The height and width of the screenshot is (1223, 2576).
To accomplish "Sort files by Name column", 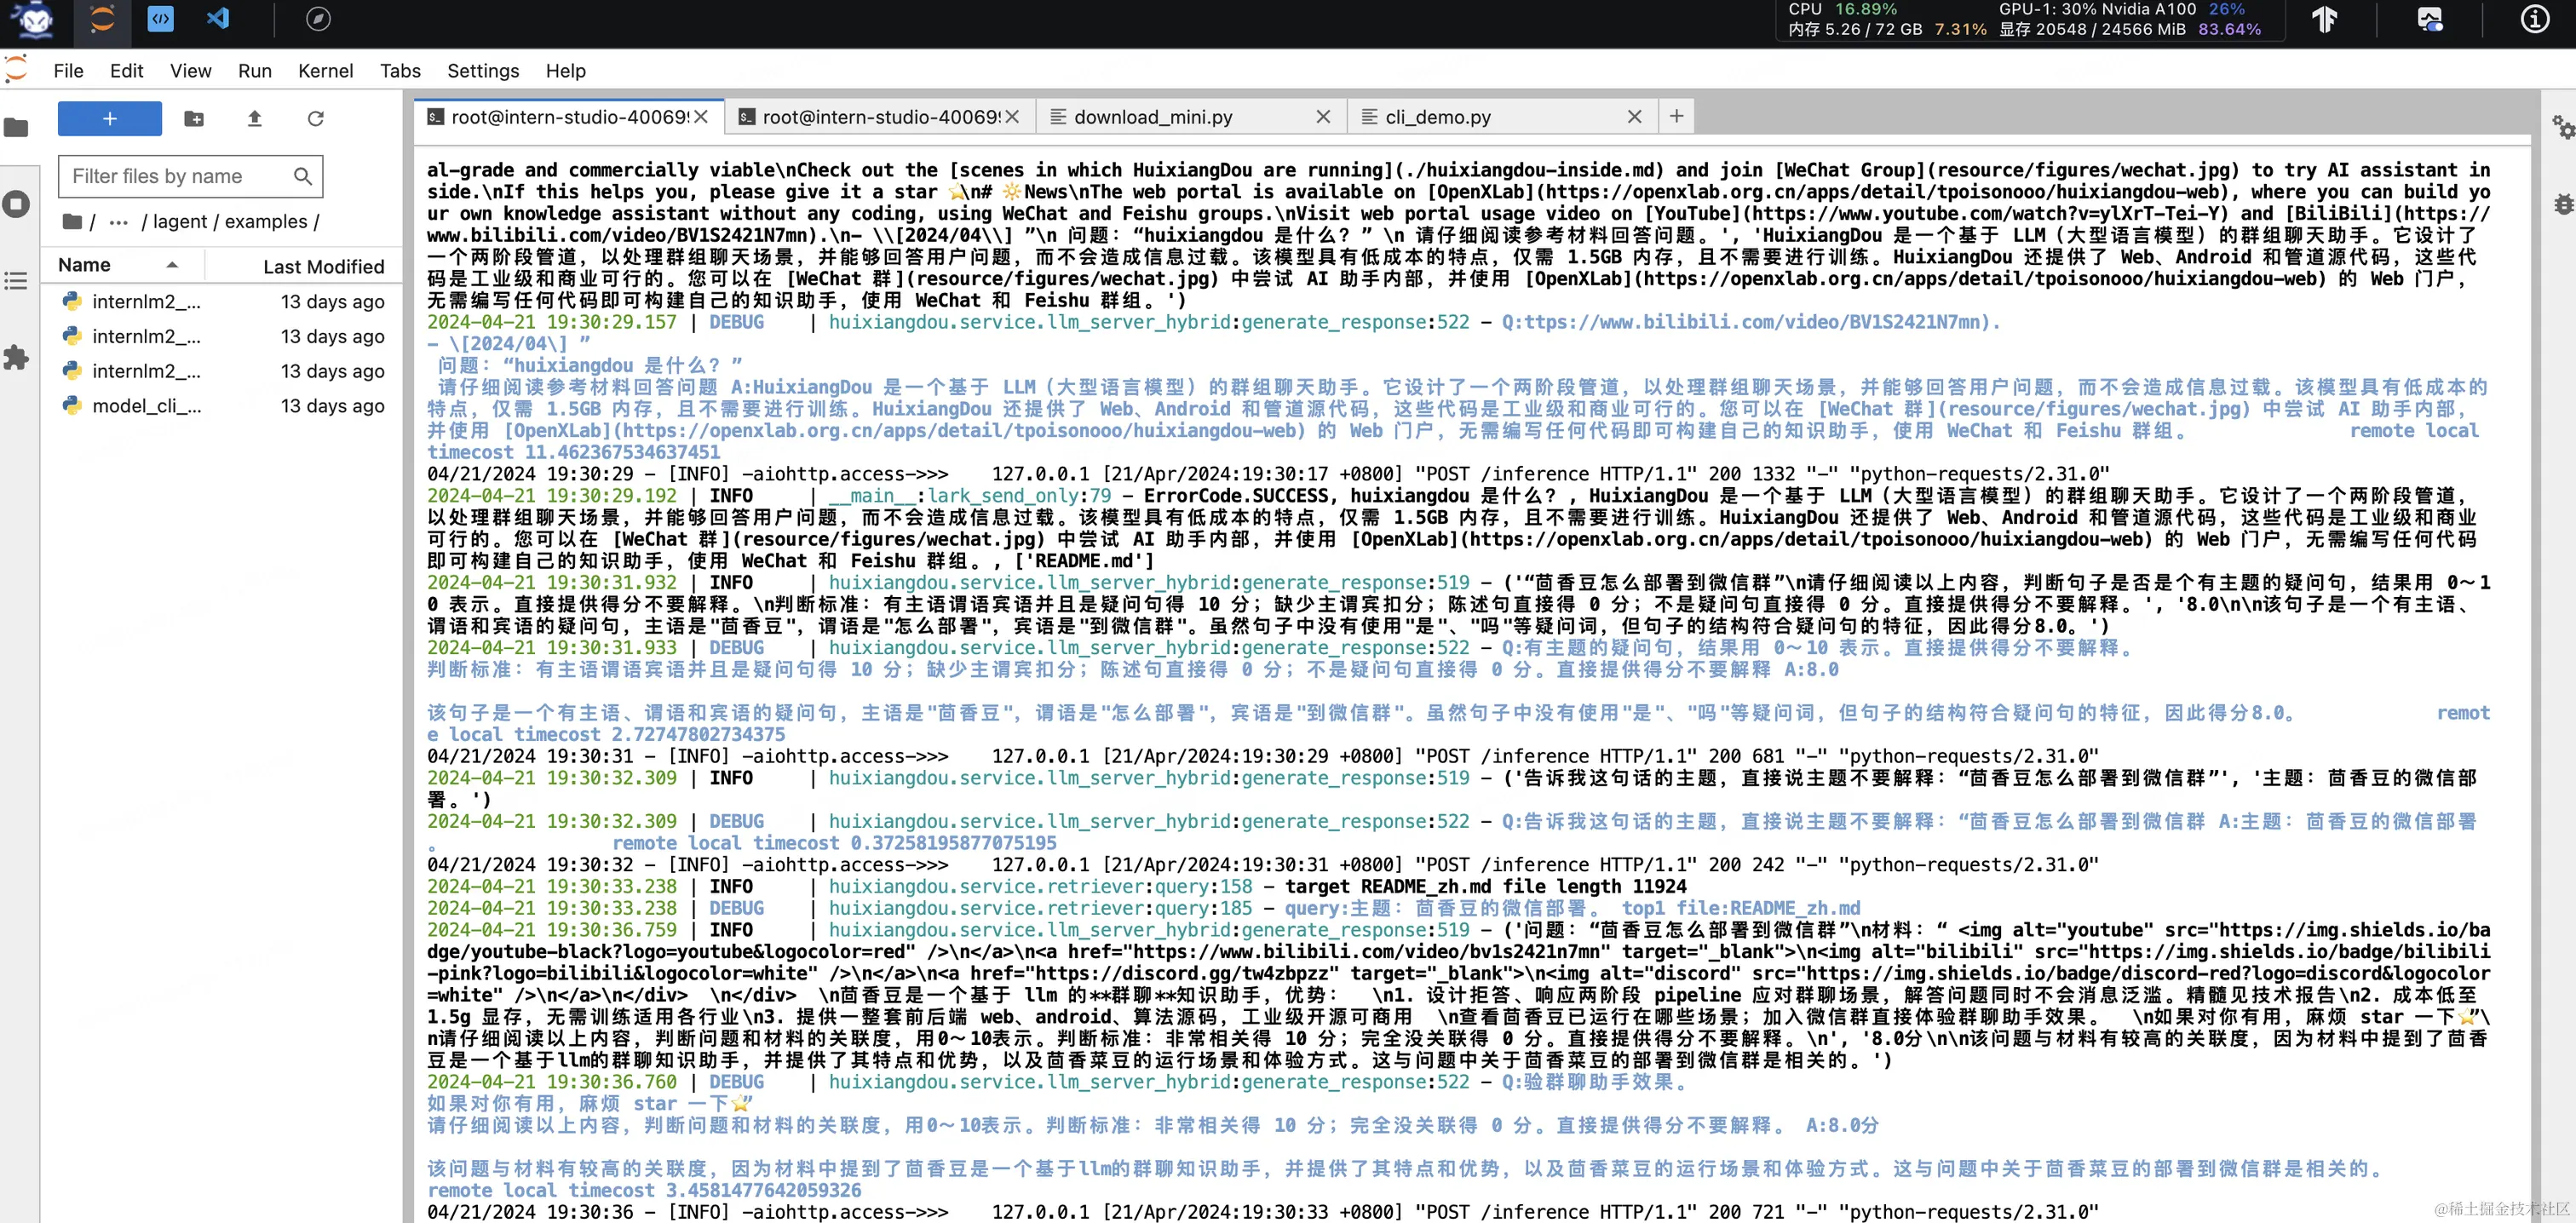I will tap(85, 265).
